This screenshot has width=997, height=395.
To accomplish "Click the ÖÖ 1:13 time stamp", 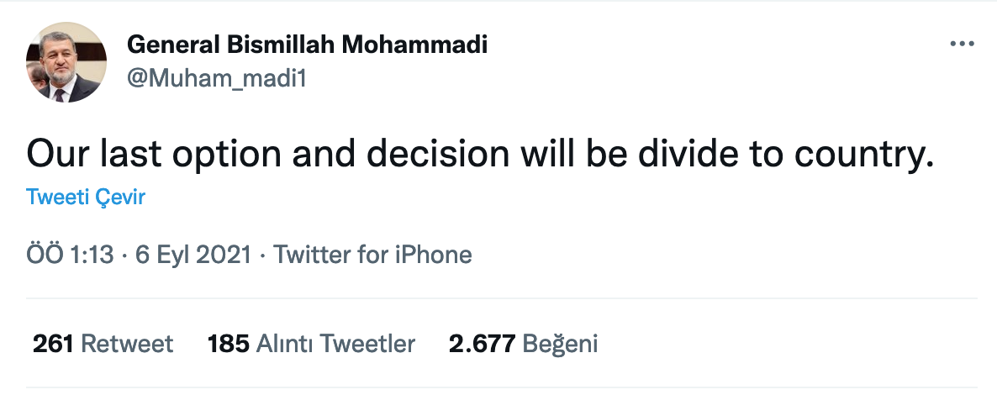I will tap(70, 255).
